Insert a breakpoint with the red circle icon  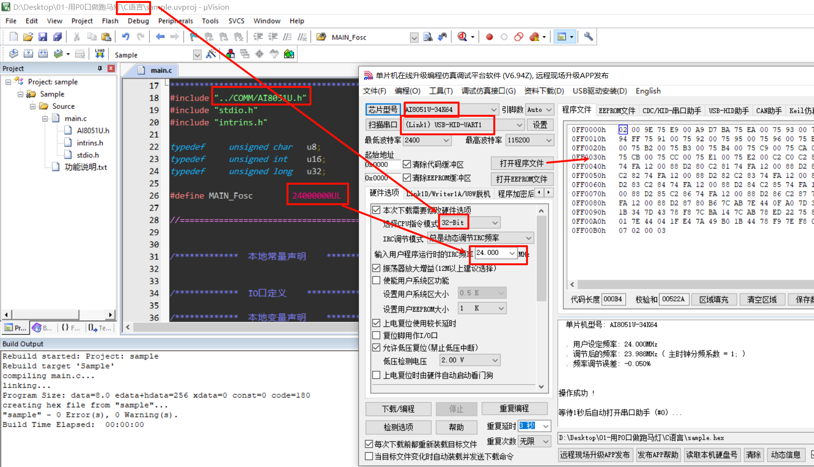pos(489,37)
